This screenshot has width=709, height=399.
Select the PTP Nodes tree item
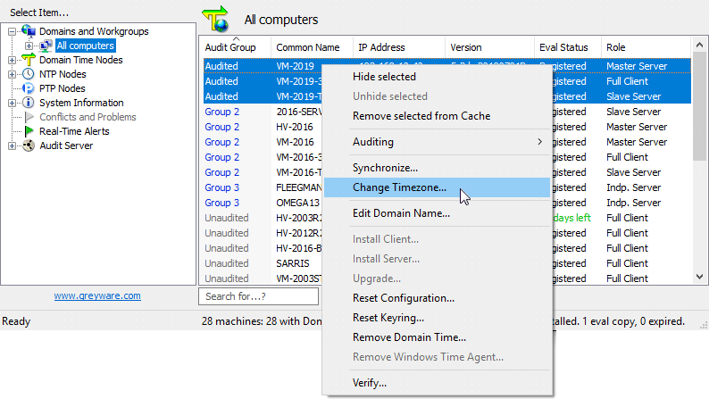point(62,88)
